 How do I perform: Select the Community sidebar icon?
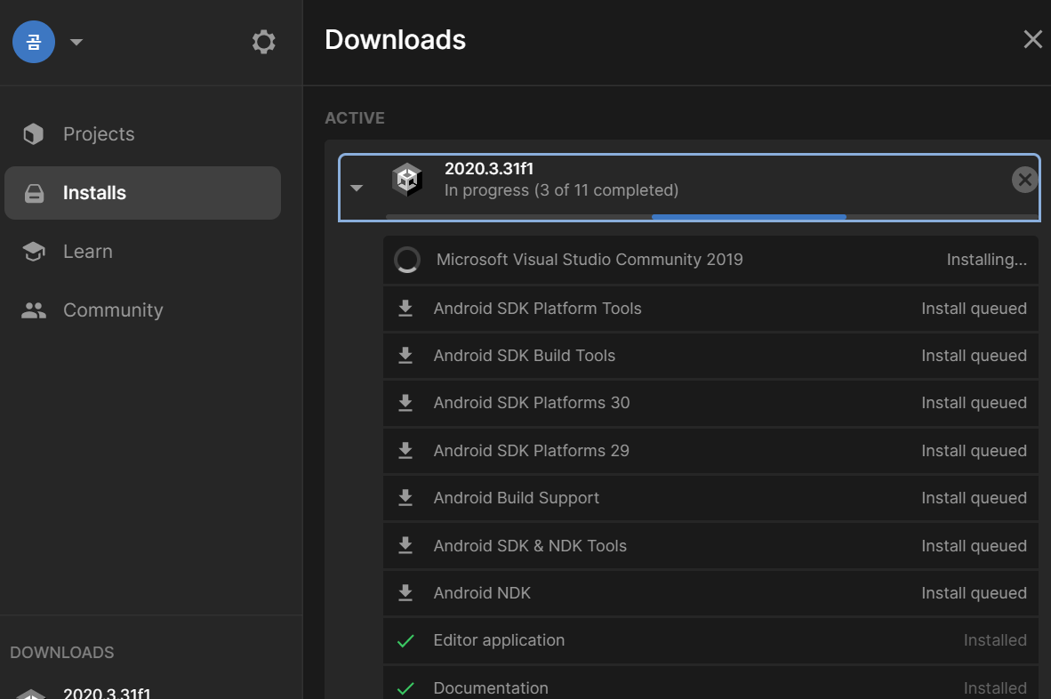click(x=33, y=309)
